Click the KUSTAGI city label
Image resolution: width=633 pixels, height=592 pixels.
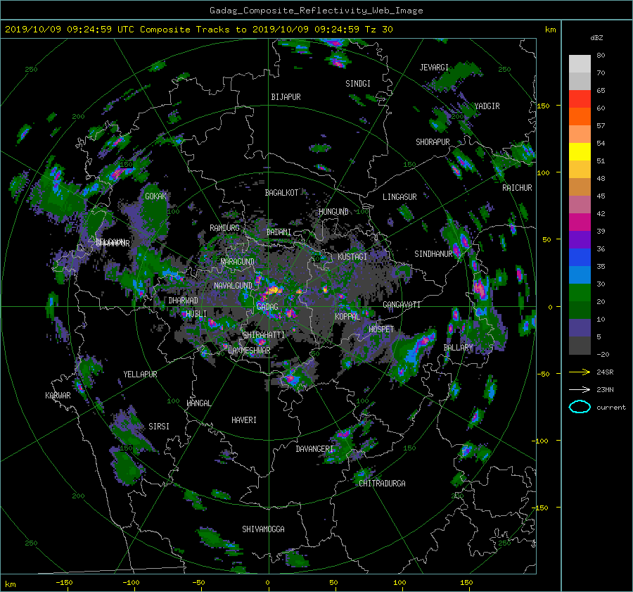pyautogui.click(x=352, y=257)
